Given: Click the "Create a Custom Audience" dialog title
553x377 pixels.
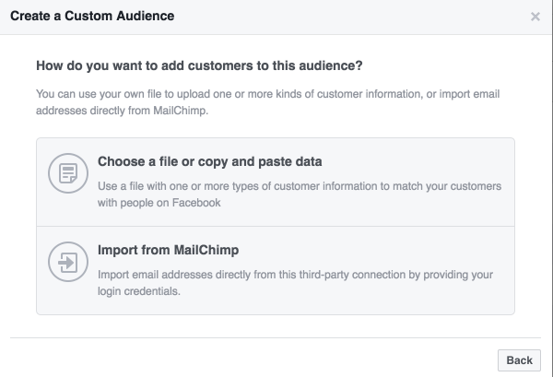Looking at the screenshot, I should coord(91,17).
